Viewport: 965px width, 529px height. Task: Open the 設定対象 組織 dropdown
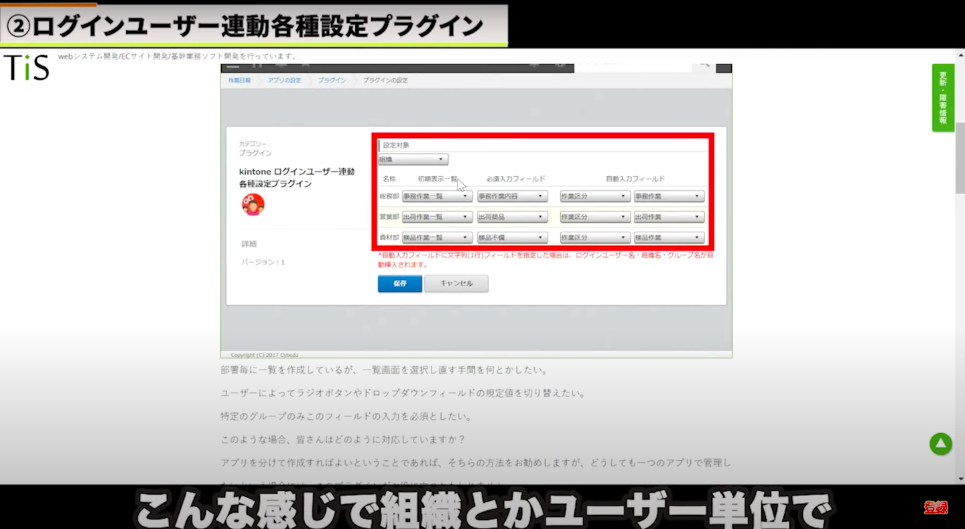413,159
